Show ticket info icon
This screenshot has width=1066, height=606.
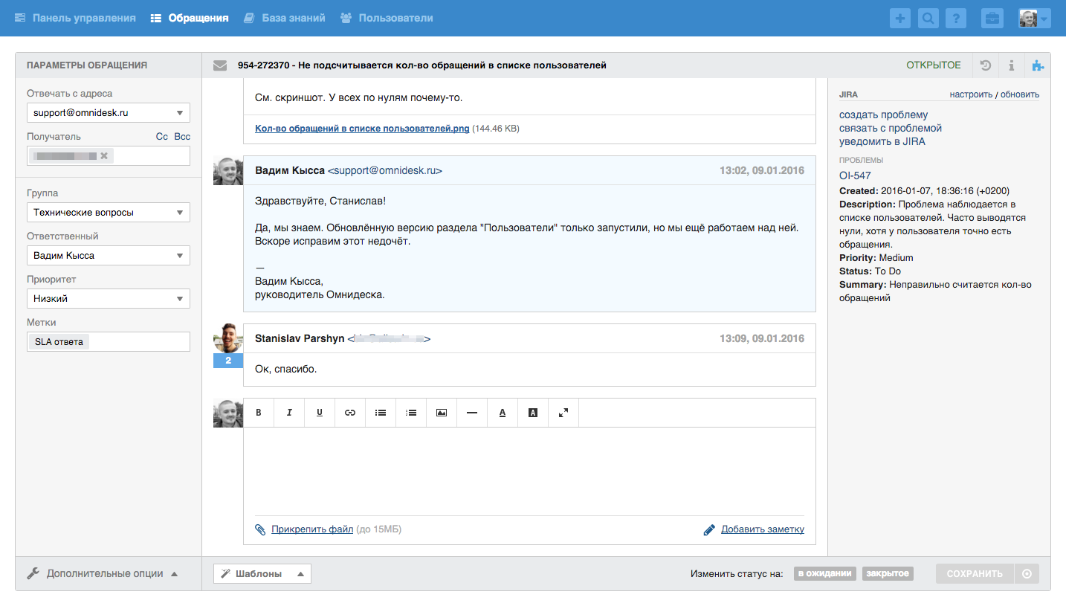1012,65
